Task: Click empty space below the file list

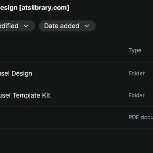Action: pyautogui.click(x=76, y=141)
